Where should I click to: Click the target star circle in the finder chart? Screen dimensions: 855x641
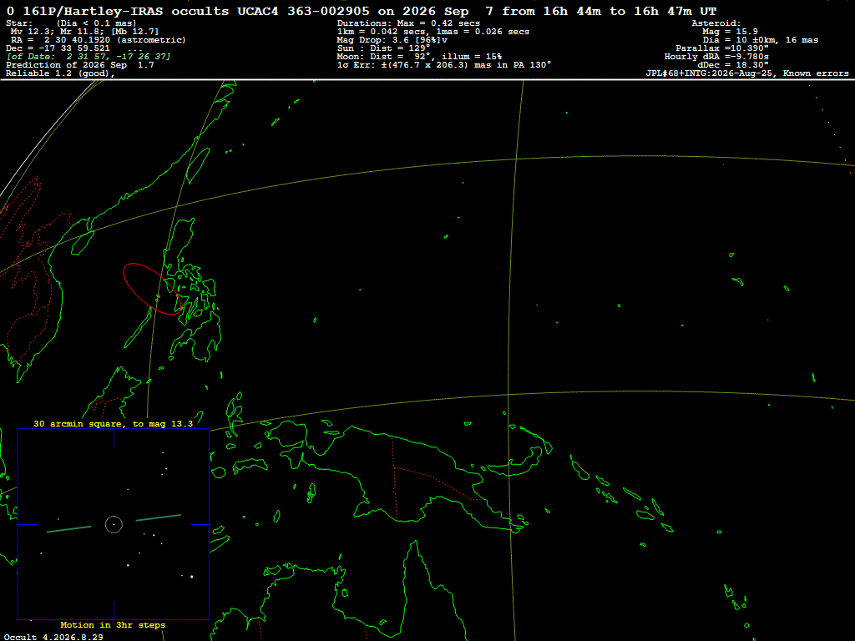pyautogui.click(x=114, y=524)
